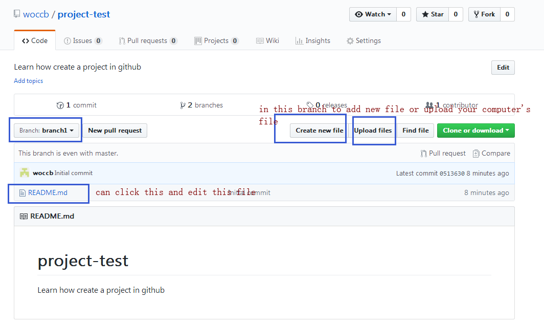Click the stargazers count next to Star

click(456, 14)
